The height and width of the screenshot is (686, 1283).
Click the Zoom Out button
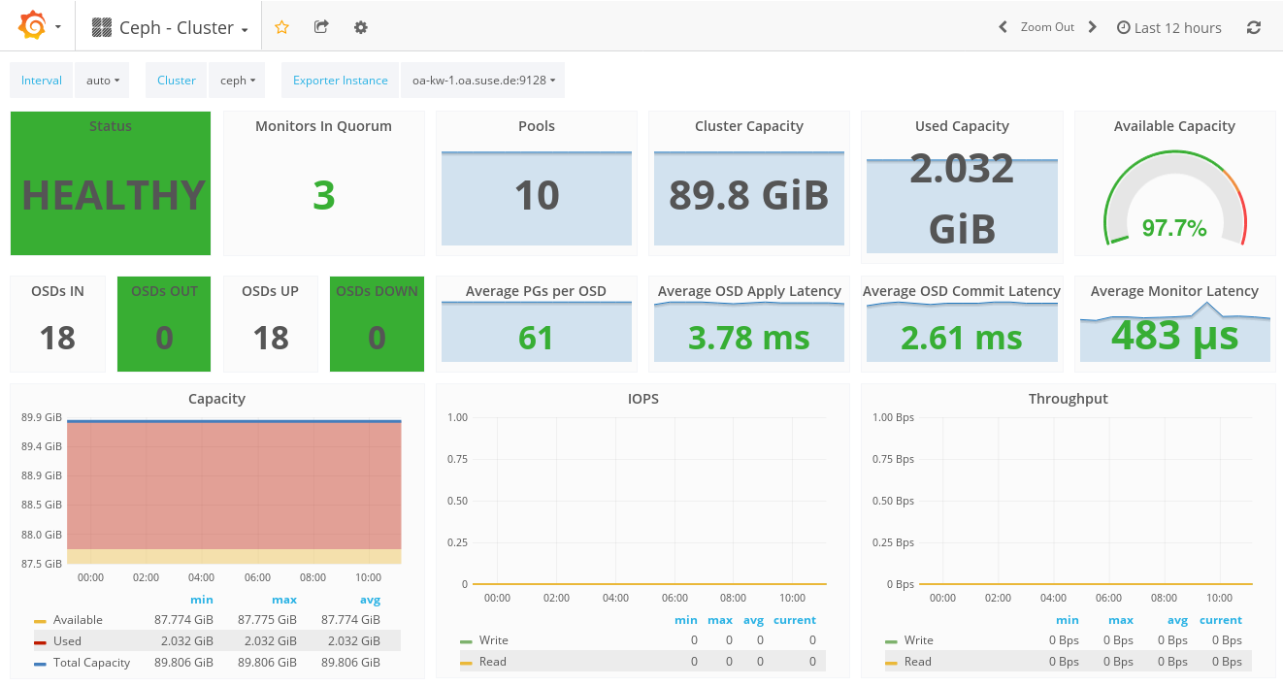(x=1047, y=27)
